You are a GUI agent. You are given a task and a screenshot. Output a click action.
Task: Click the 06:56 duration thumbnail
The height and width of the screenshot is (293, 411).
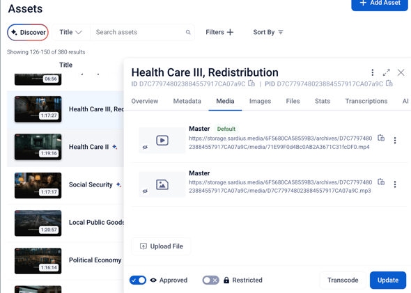tap(38, 79)
